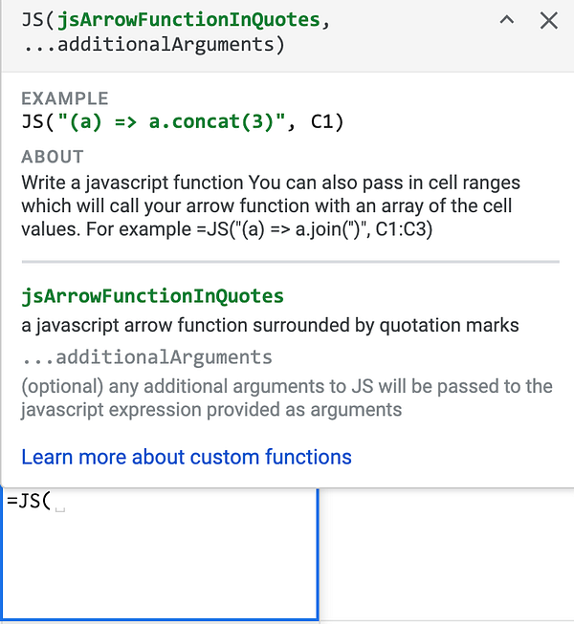Click the horizontal divider below the About section
574x624 pixels.
pos(290,261)
